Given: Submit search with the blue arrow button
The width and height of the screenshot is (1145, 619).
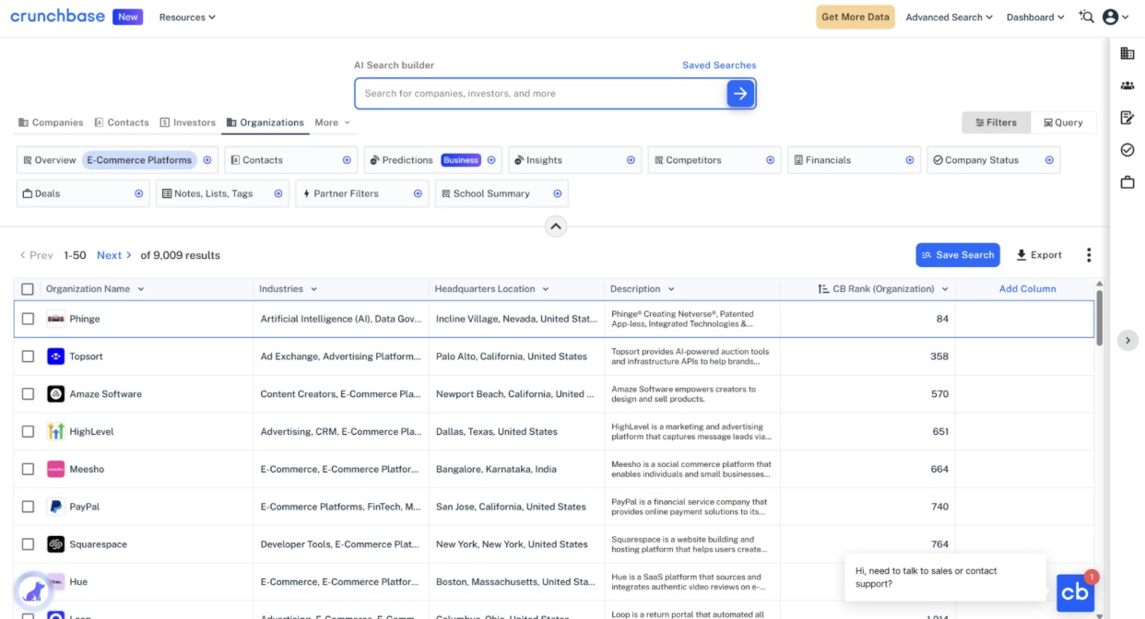Looking at the screenshot, I should tap(740, 93).
